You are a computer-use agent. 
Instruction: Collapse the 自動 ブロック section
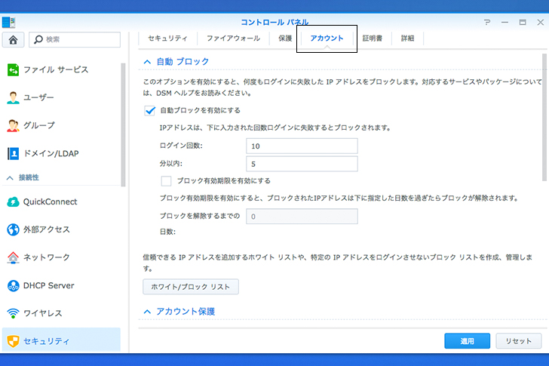[147, 62]
